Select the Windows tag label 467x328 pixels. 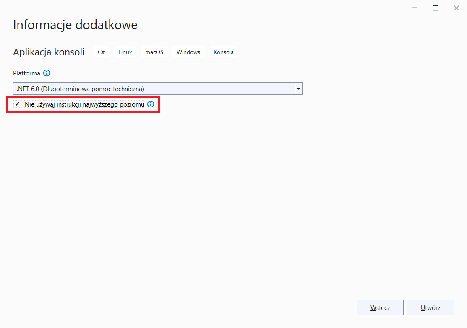(188, 52)
